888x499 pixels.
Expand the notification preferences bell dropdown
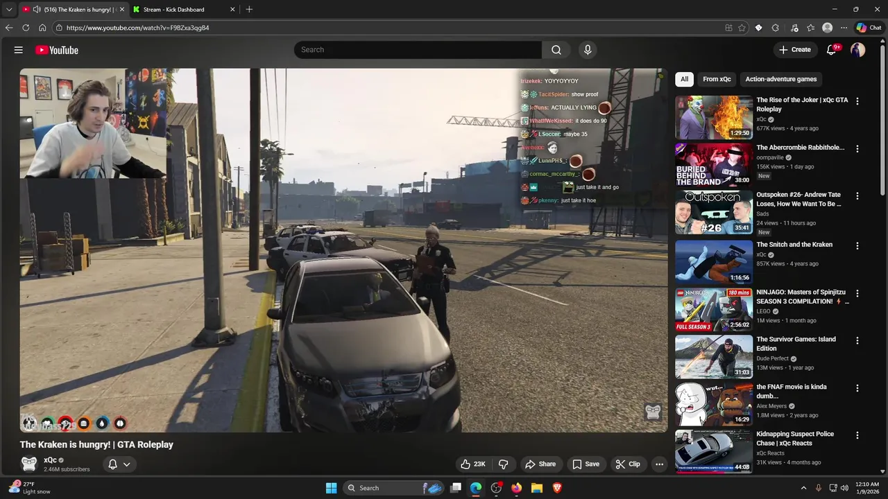click(x=119, y=464)
